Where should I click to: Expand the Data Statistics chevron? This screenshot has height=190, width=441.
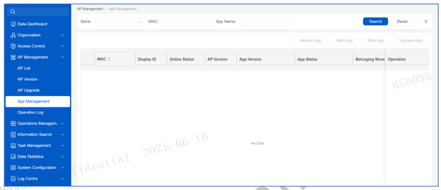pyautogui.click(x=62, y=156)
